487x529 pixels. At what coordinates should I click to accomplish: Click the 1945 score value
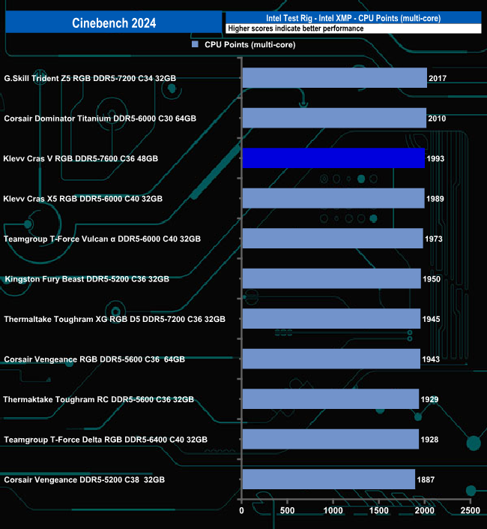(x=431, y=319)
